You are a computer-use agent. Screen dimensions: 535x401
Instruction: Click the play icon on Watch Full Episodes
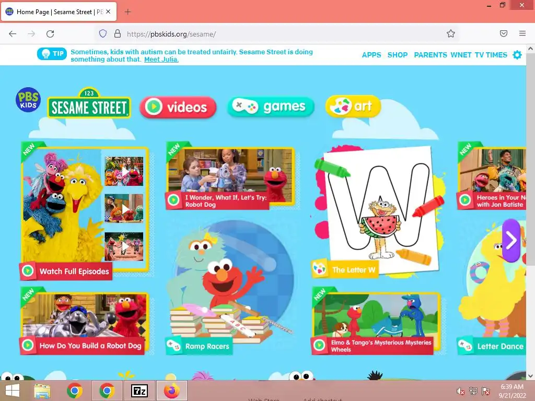28,271
